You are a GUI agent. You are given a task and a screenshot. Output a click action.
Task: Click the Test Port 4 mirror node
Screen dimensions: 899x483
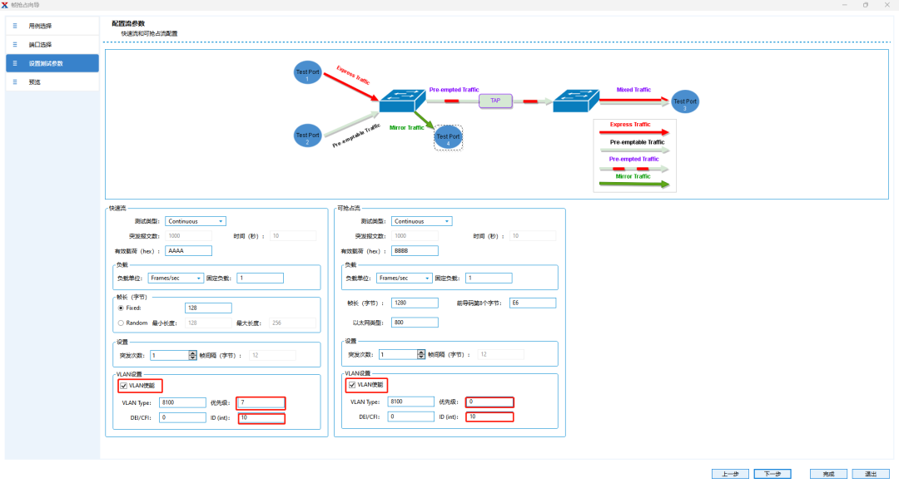point(449,137)
